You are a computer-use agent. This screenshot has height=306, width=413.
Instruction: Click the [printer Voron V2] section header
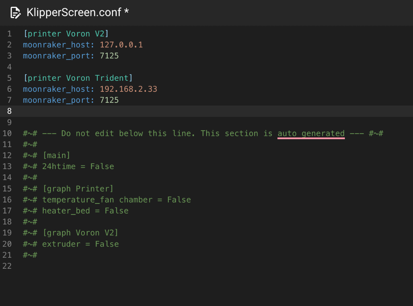(66, 34)
